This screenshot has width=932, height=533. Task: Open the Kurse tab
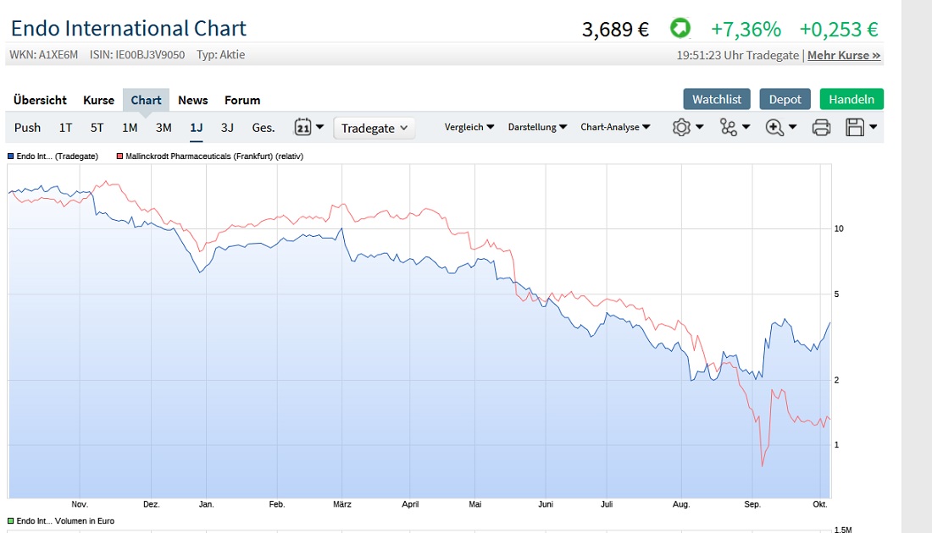tap(98, 99)
